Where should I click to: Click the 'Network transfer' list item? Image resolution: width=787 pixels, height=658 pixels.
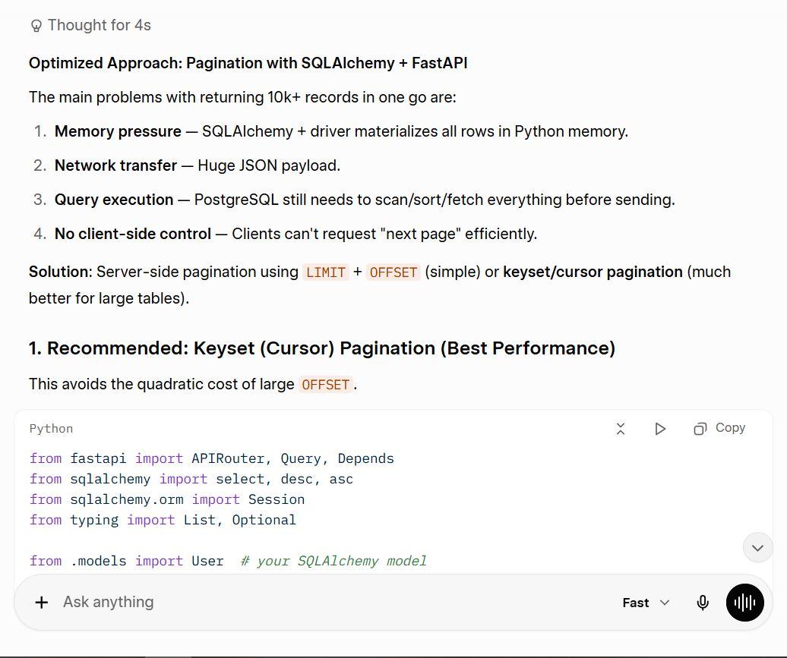[198, 165]
